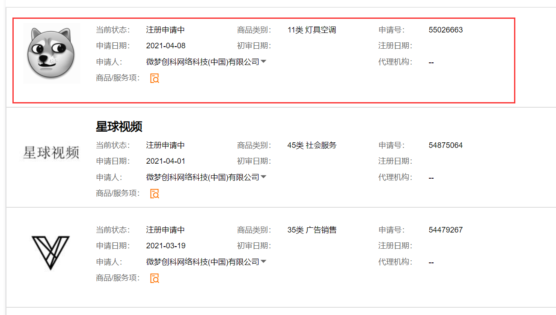Select category text 45类 社会服务
Viewport: 556px width, 315px height.
(312, 145)
